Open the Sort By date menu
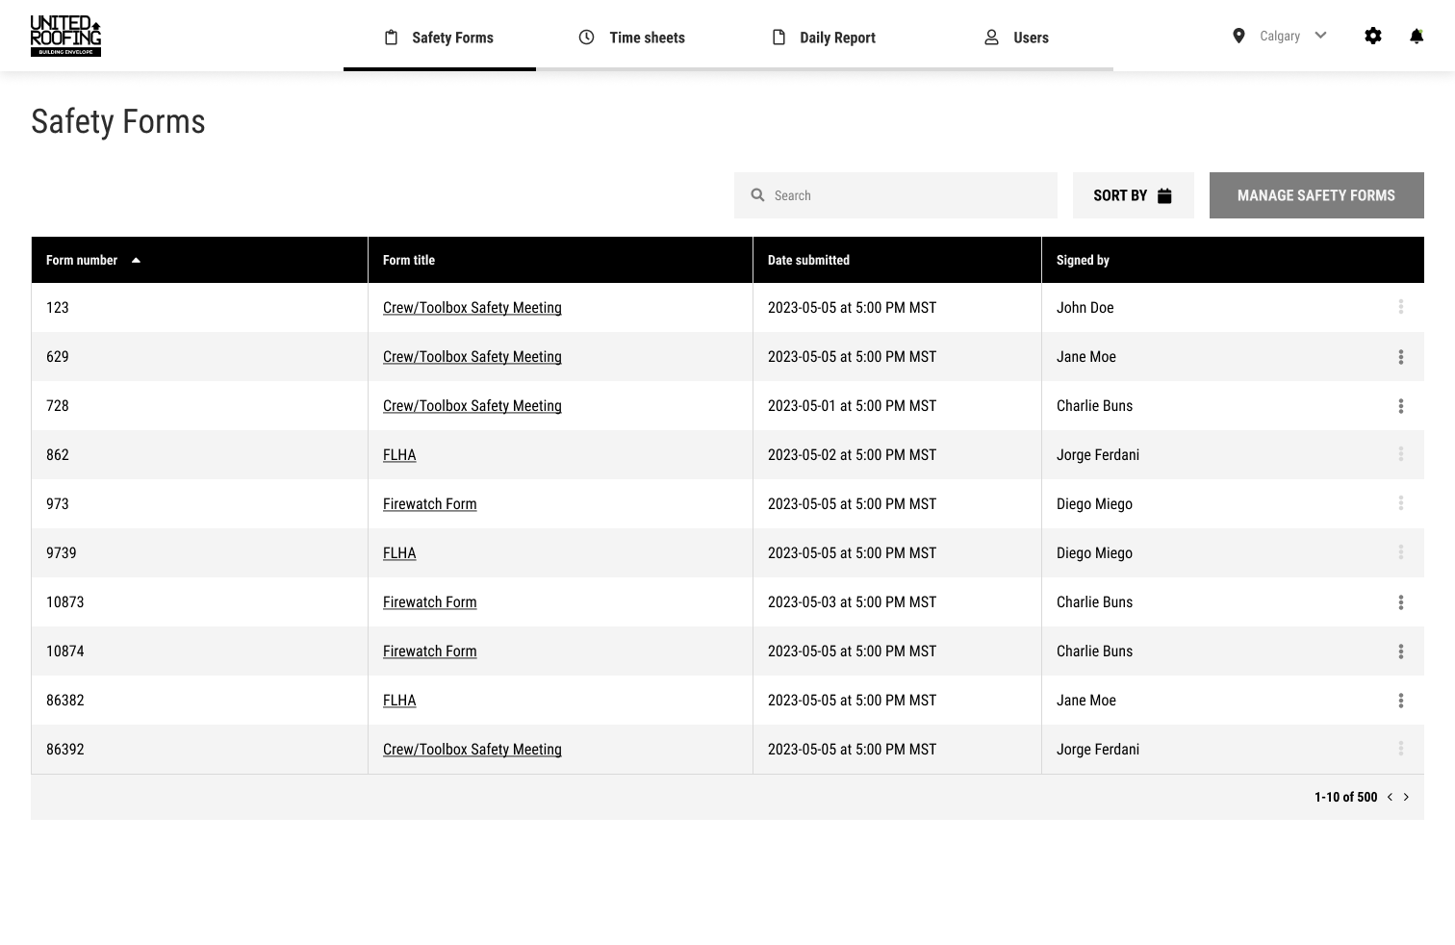Image resolution: width=1455 pixels, height=945 pixels. 1133,195
